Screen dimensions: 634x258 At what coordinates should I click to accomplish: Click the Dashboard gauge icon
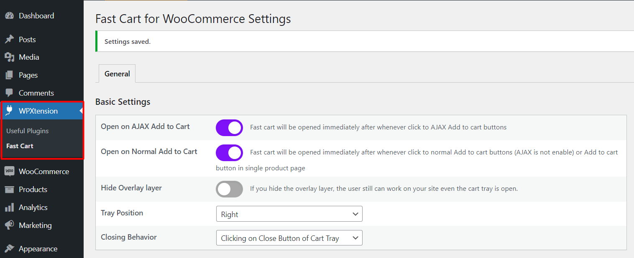[x=9, y=16]
